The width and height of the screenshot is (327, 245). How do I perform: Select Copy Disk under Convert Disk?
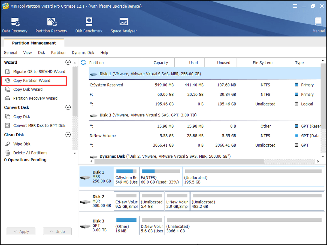(x=22, y=117)
